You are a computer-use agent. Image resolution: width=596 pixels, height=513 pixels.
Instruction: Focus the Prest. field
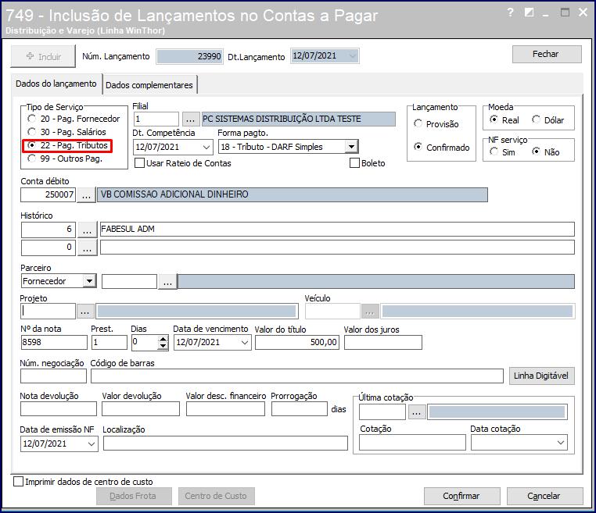click(109, 342)
